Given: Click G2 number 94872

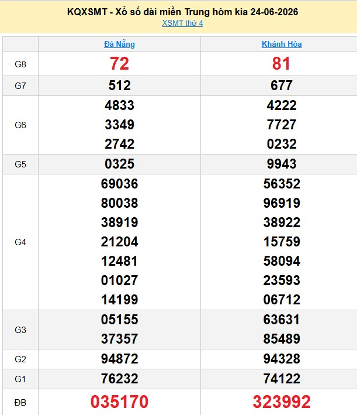Looking at the screenshot, I should point(119,359).
